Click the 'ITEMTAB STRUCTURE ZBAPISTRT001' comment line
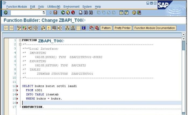The width and height of the screenshot is (188, 115). click(65, 74)
